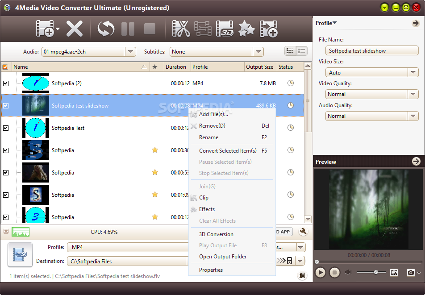Uncheck the Softpedia test slideshow checkbox
425x295 pixels.
(6, 106)
